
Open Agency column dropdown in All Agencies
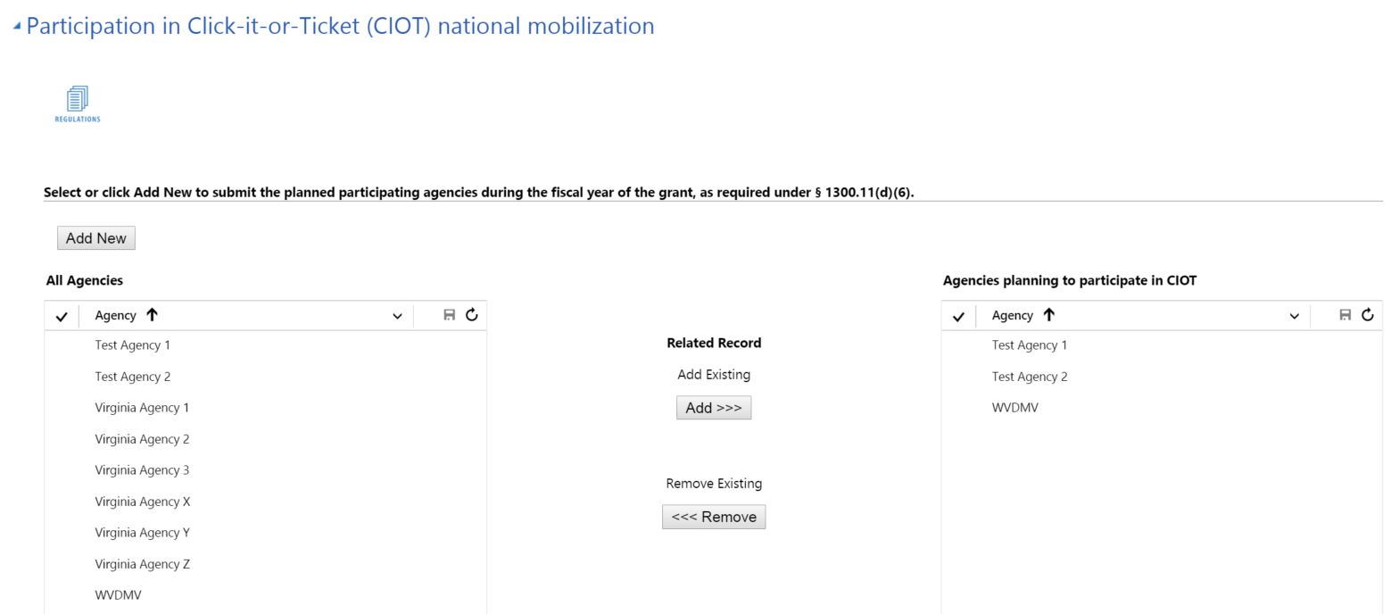pos(397,316)
